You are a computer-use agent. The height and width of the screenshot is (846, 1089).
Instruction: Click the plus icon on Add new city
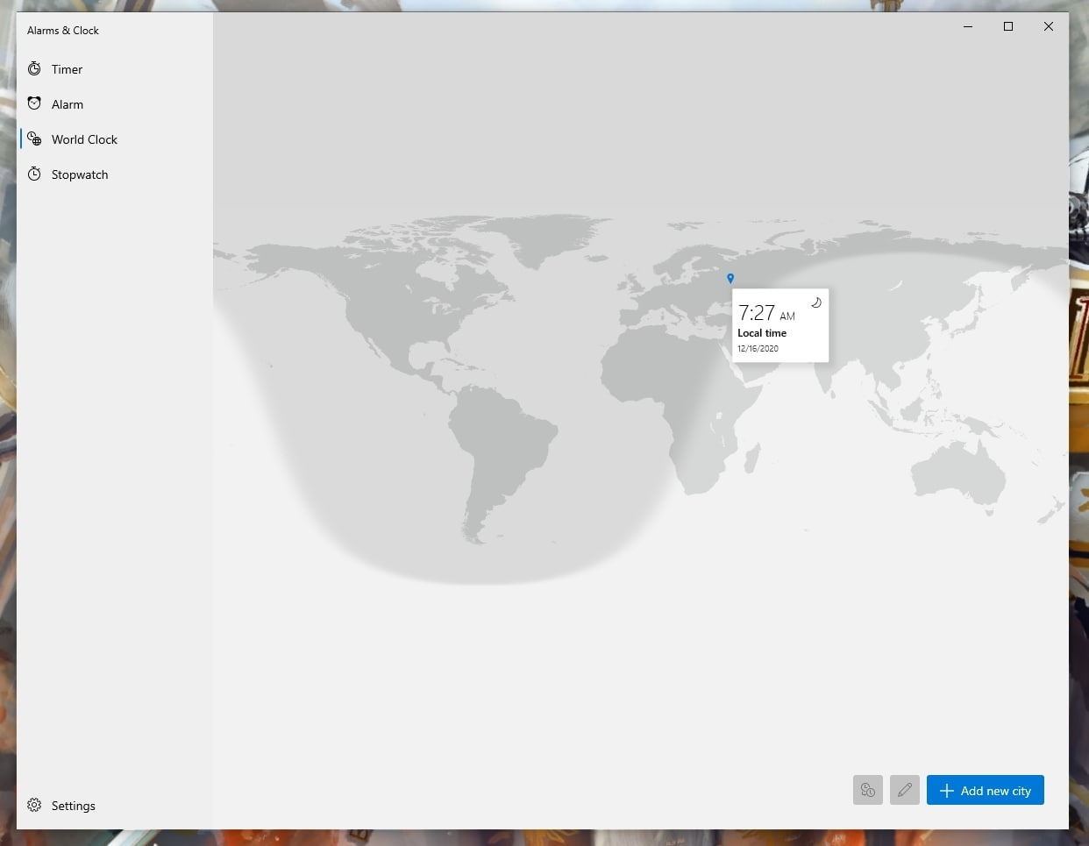(x=947, y=791)
